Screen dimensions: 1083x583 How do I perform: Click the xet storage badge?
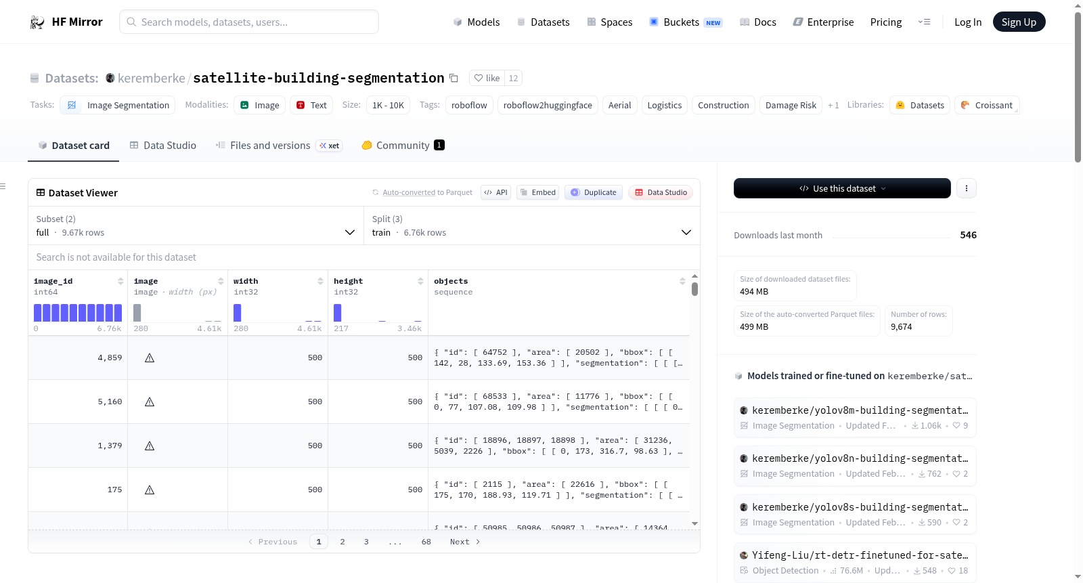pos(330,146)
